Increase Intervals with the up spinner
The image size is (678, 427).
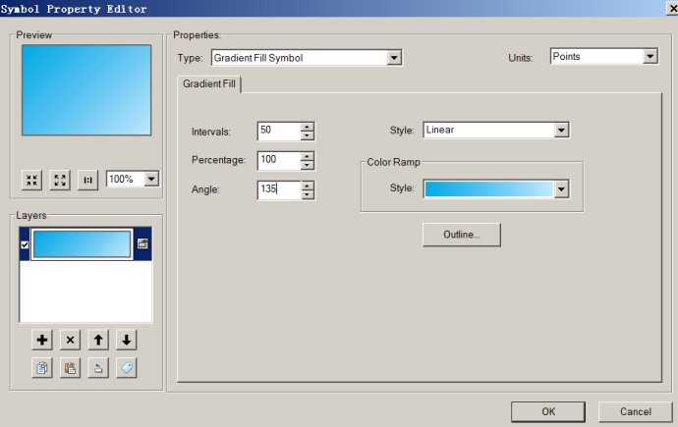[307, 127]
